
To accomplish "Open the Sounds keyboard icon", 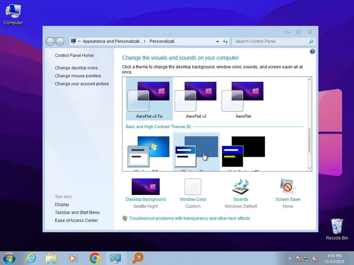I will [x=241, y=187].
